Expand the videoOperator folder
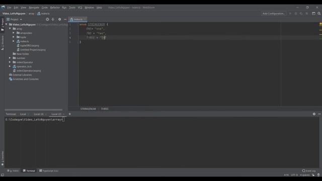The image size is (322, 181). click(x=10, y=62)
